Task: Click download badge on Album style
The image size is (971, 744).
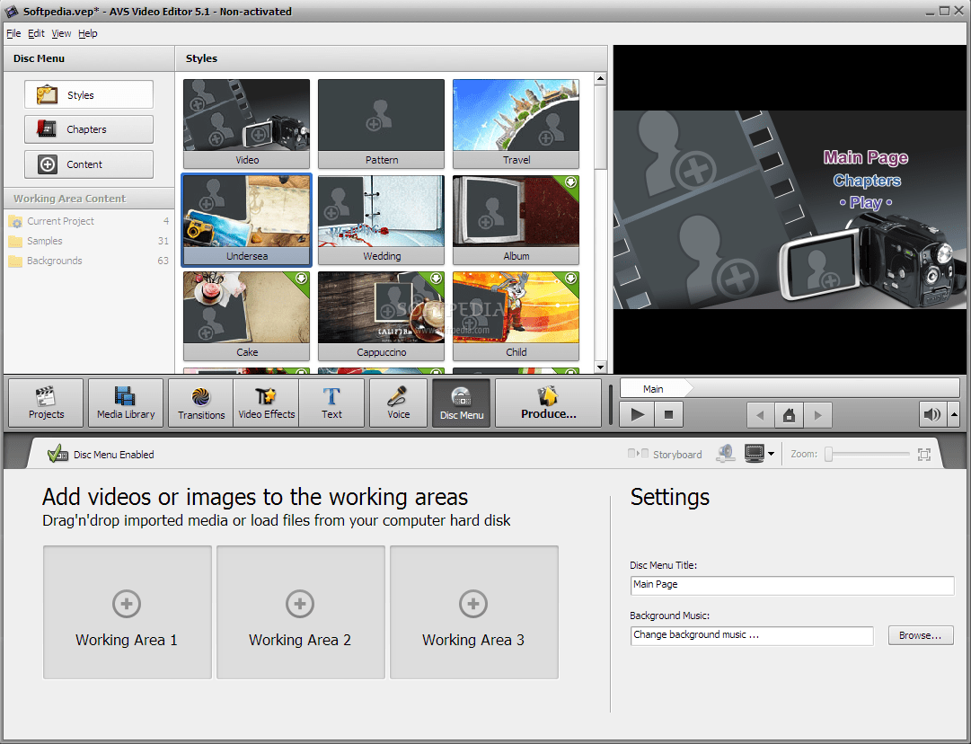Action: pos(571,182)
